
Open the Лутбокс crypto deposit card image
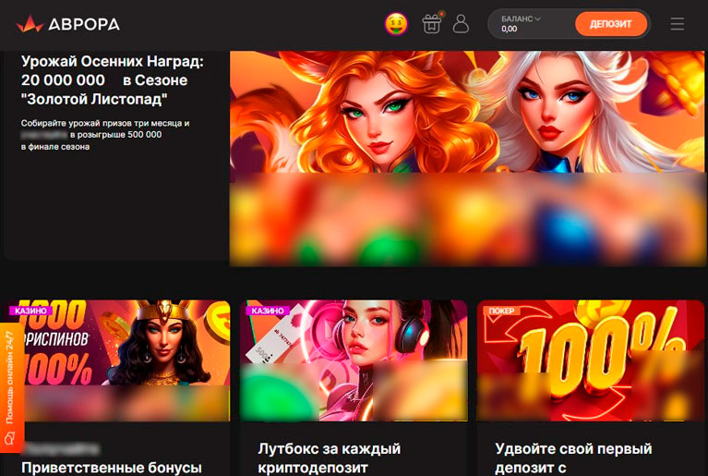click(x=354, y=360)
